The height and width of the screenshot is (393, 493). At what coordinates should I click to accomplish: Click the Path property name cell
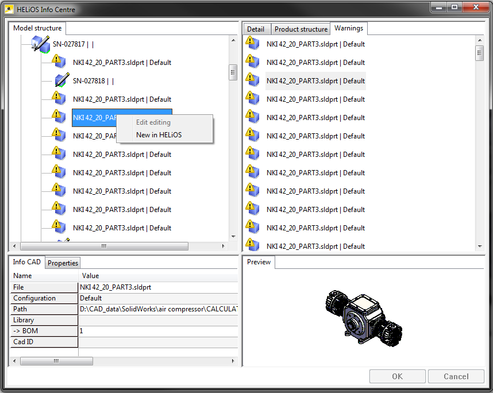(44, 309)
